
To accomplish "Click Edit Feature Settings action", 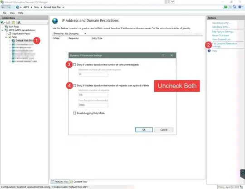I will coord(223,32).
